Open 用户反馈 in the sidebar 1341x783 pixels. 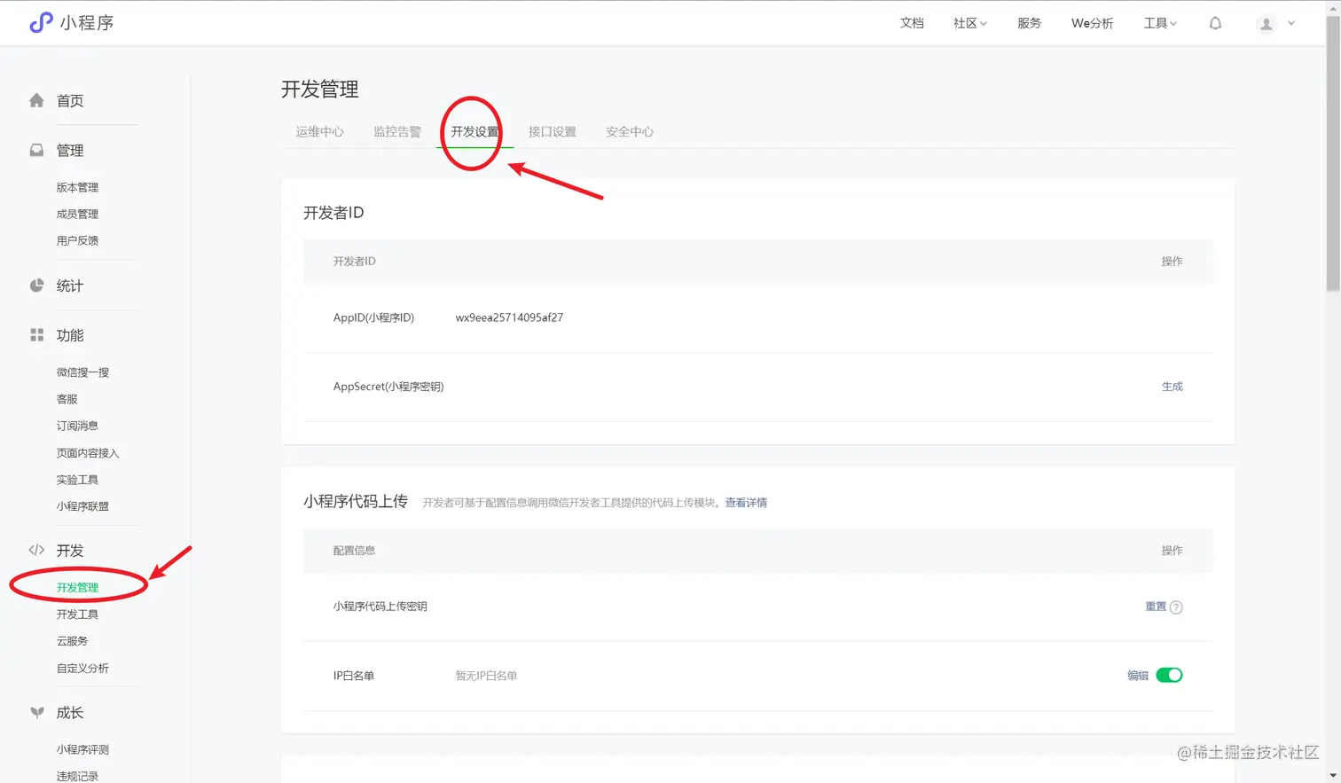(x=77, y=240)
